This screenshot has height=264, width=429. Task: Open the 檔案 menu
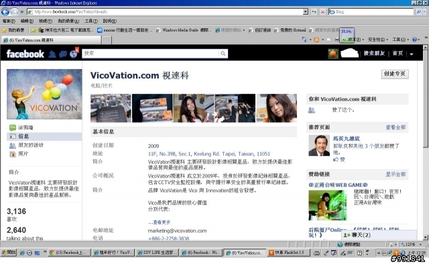click(x=9, y=21)
